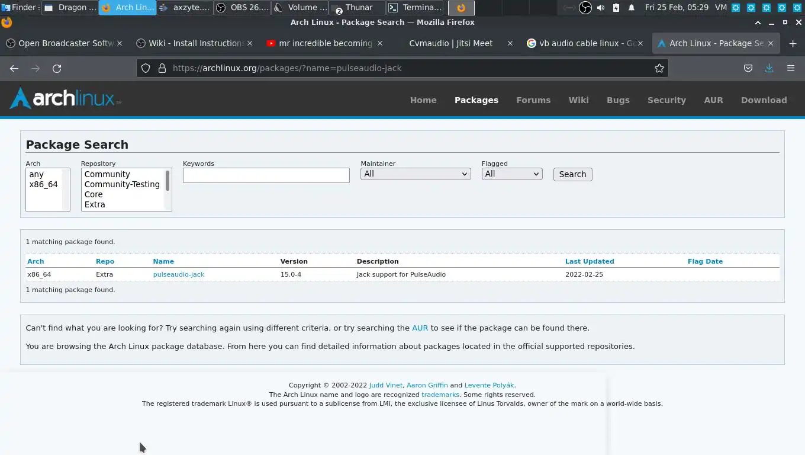Sort results by Name column
The width and height of the screenshot is (805, 455).
pyautogui.click(x=163, y=261)
